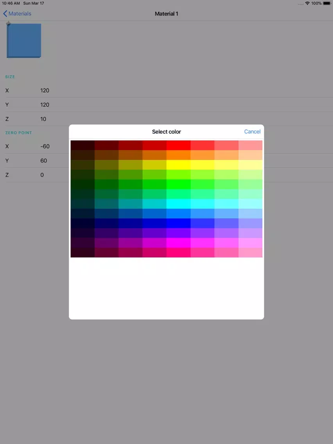Pick the pure bright red swatch

tap(178, 145)
